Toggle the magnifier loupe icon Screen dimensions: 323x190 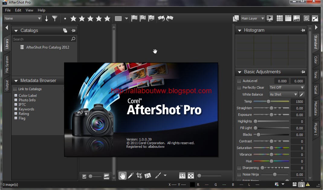pos(306,18)
